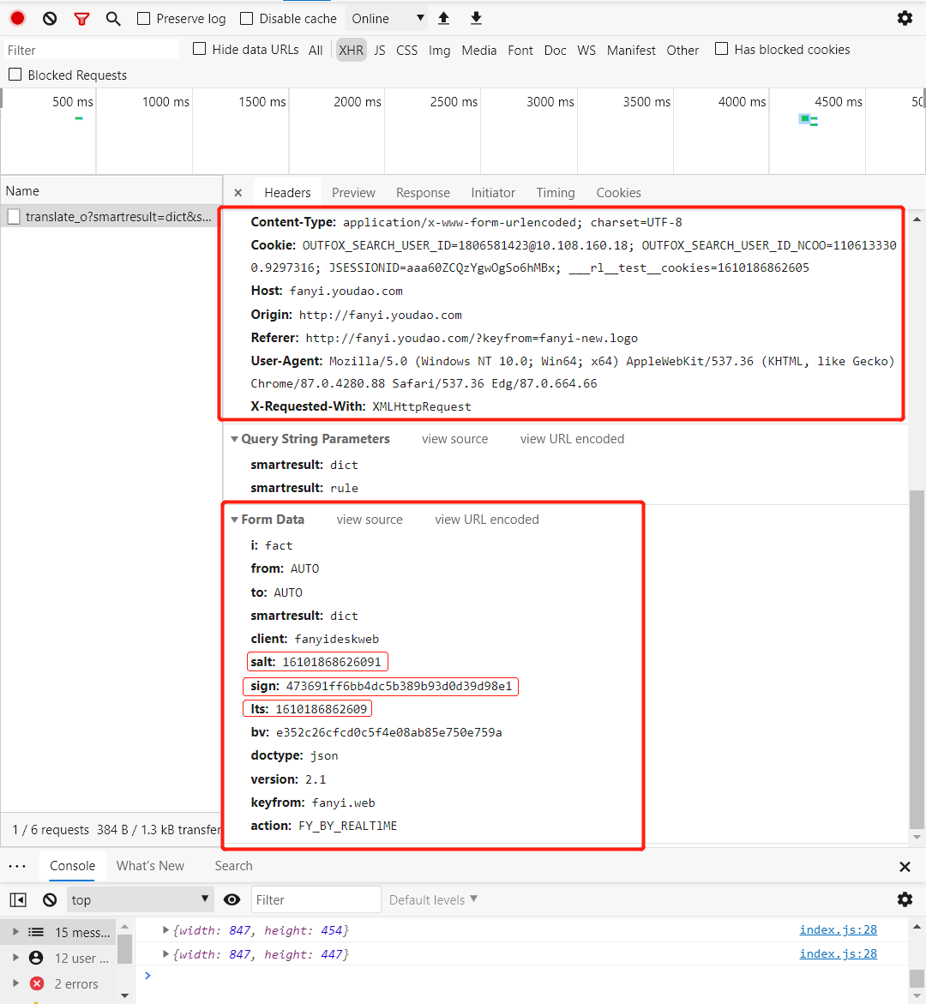926x1004 pixels.
Task: Click the salt value 16101868626091
Action: click(332, 662)
